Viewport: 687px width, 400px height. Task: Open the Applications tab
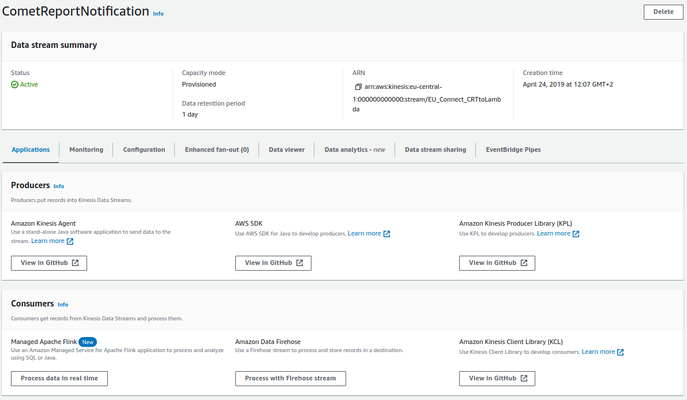[31, 149]
